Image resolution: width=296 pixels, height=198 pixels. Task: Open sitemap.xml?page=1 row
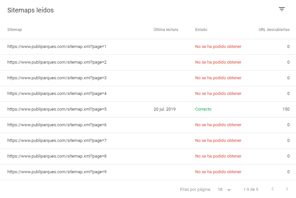[x=148, y=47]
